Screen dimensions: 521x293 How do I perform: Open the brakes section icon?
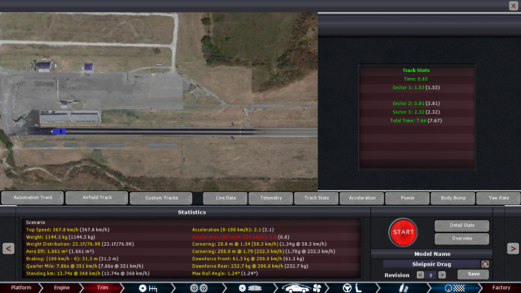point(249,288)
